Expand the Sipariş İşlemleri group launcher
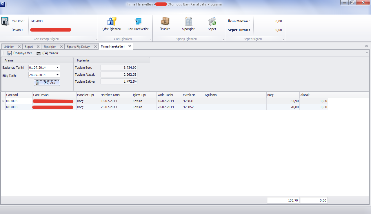The height and width of the screenshot is (214, 371). click(x=223, y=39)
